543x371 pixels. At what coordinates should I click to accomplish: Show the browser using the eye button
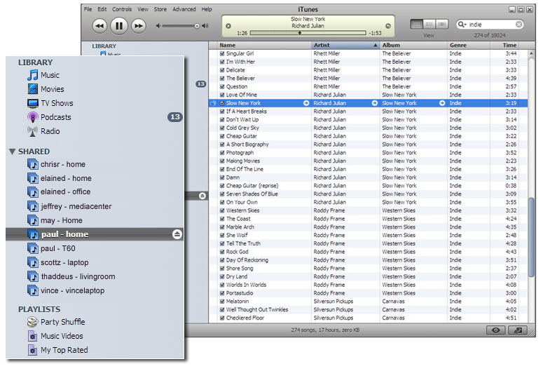click(x=496, y=330)
